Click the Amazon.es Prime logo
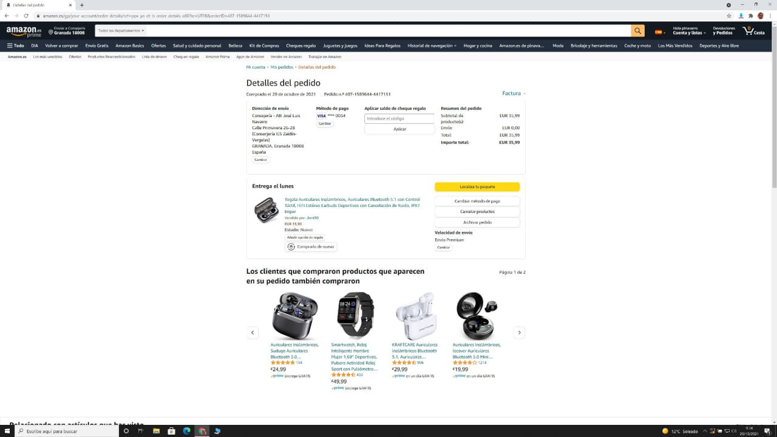Screen dimensions: 777x437 [x=24, y=31]
